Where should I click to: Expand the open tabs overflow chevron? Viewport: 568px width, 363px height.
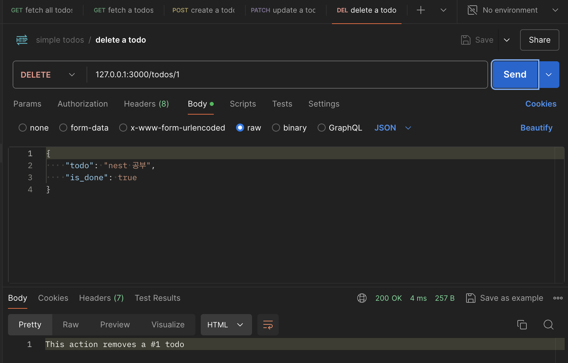pos(443,10)
